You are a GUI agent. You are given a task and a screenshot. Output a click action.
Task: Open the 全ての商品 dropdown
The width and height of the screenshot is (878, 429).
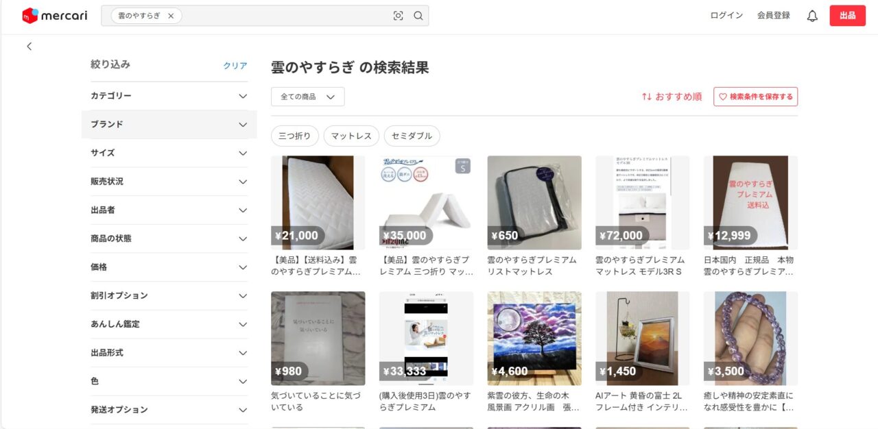(307, 97)
